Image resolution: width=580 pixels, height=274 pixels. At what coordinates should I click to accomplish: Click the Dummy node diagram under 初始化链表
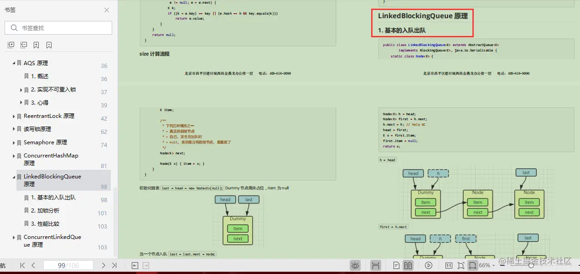pos(238,230)
